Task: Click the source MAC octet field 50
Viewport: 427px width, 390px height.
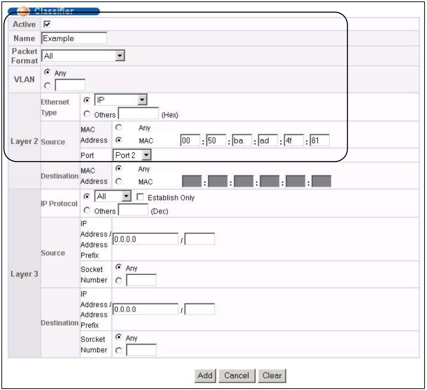Action: click(216, 140)
